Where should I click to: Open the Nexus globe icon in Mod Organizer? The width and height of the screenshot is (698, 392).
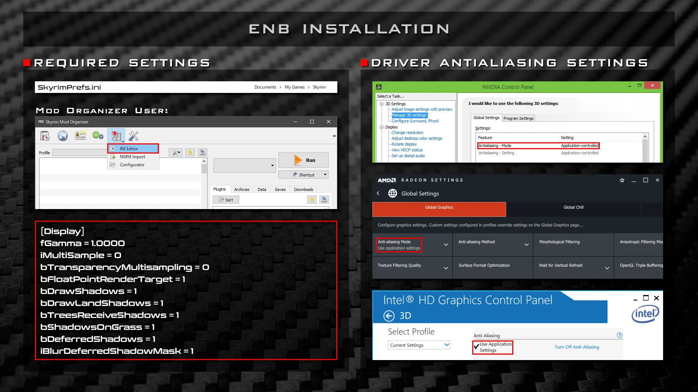pyautogui.click(x=63, y=136)
